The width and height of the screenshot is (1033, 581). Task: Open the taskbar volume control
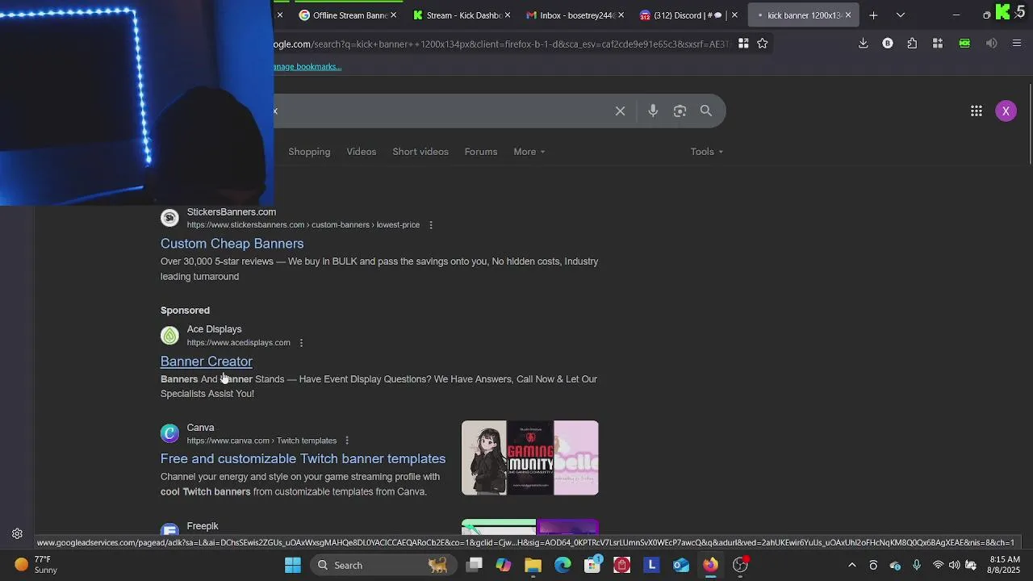tap(954, 566)
